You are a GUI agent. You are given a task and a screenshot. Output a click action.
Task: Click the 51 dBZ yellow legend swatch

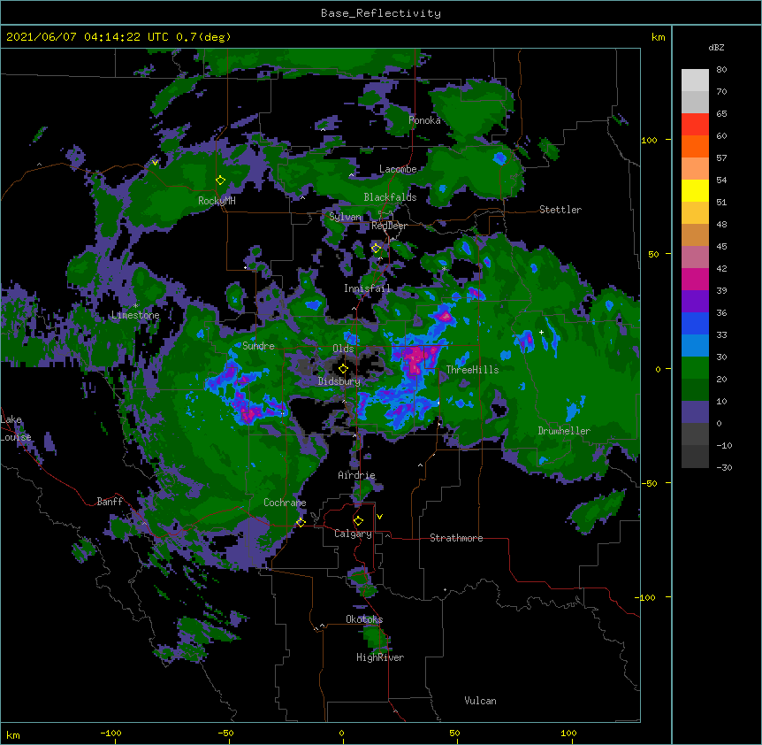point(695,190)
